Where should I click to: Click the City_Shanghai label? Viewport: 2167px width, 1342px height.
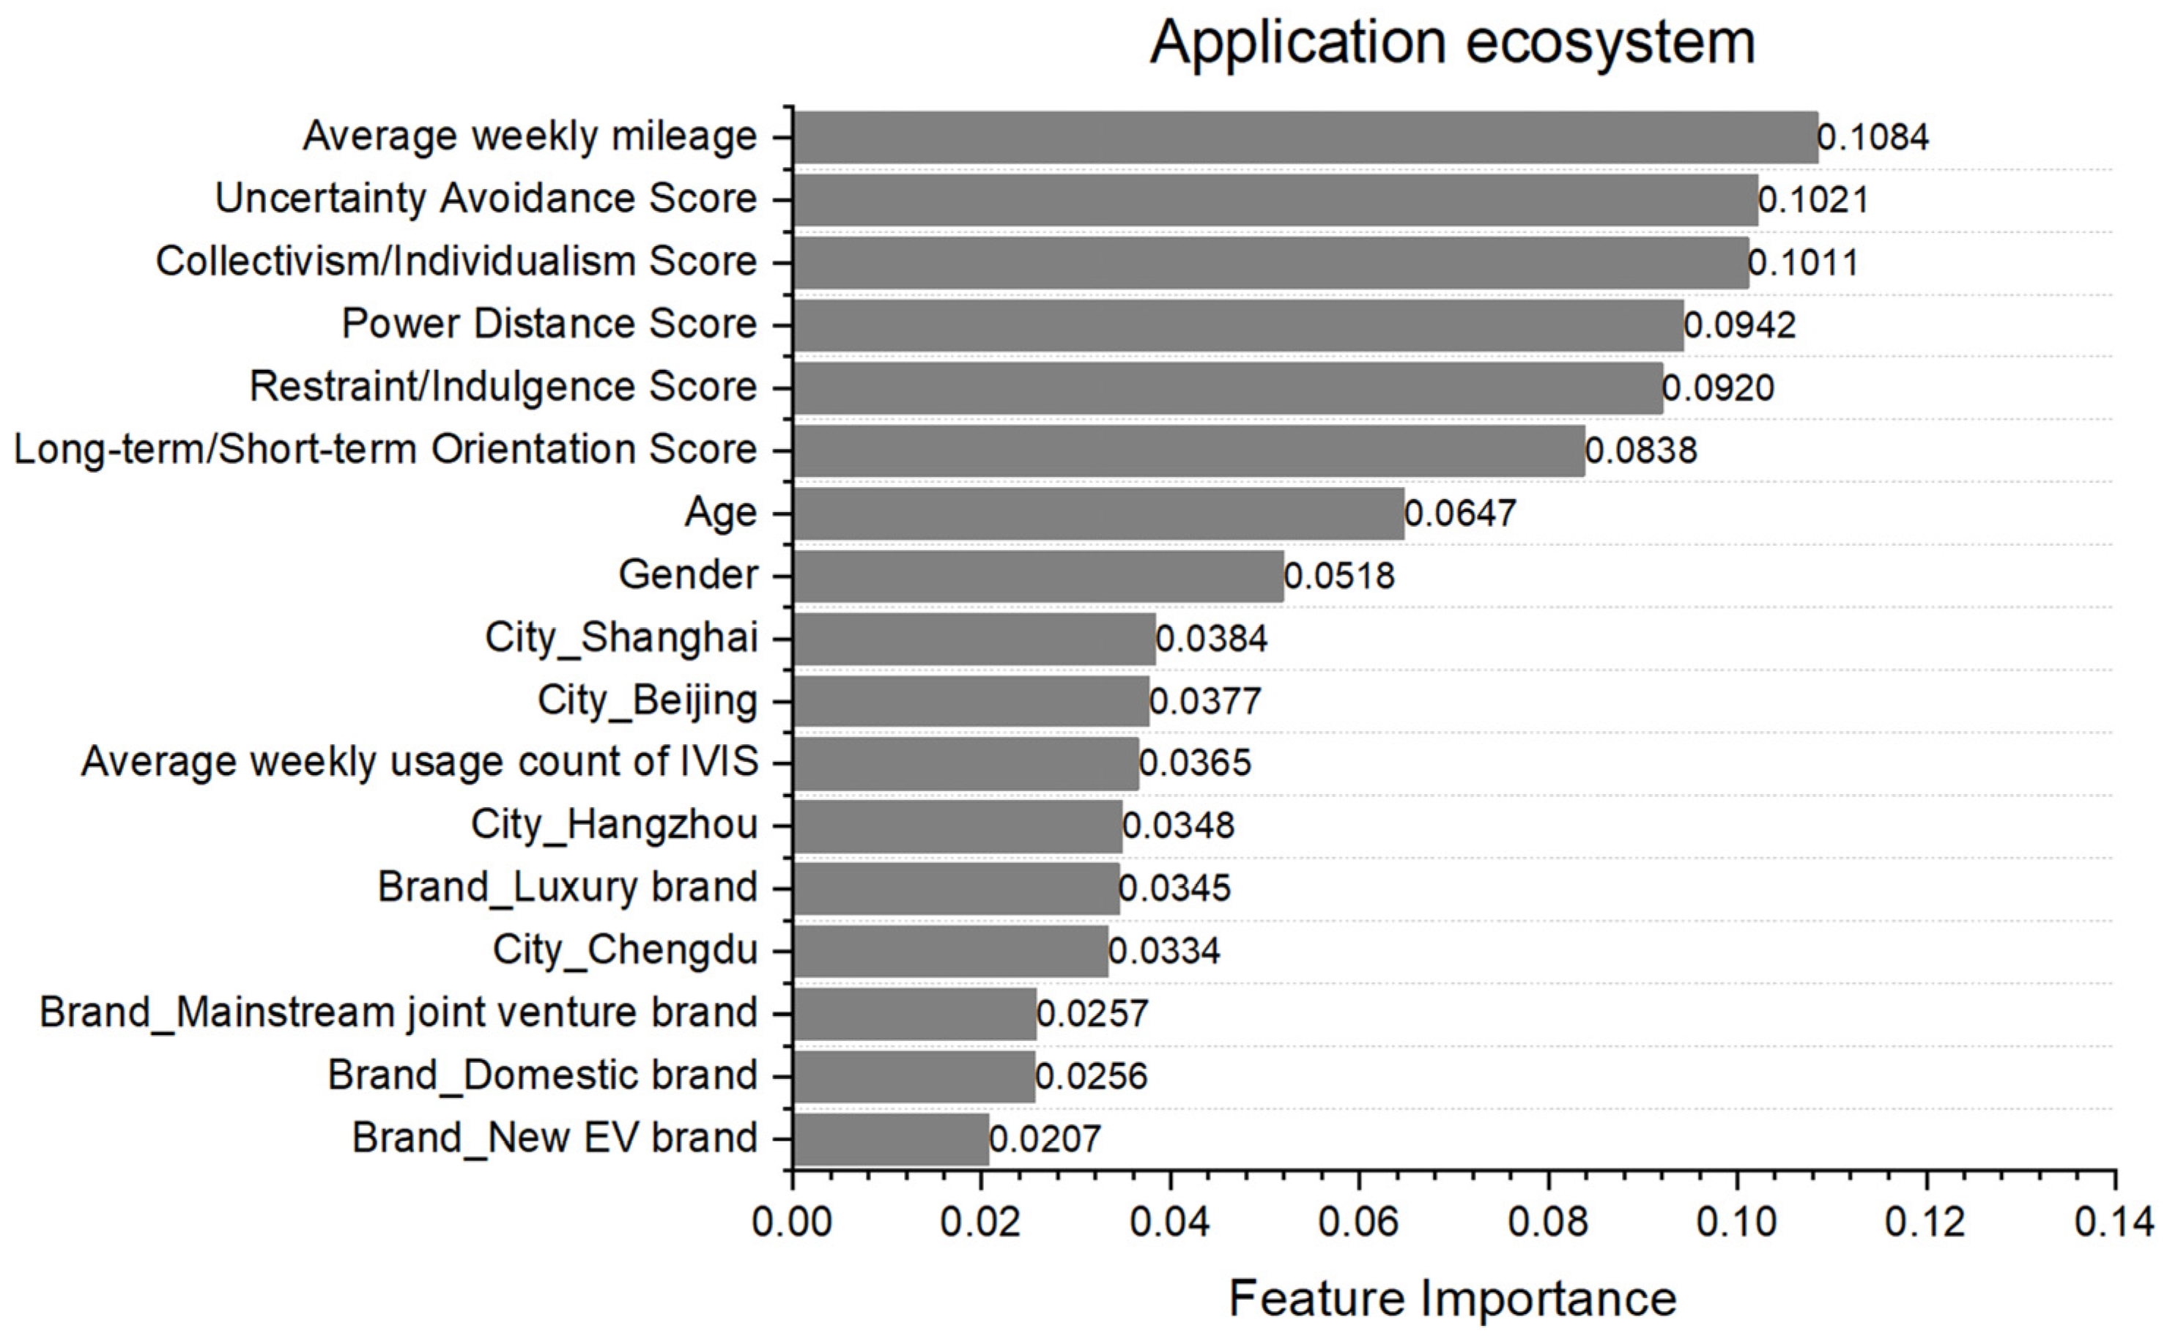pyautogui.click(x=621, y=638)
